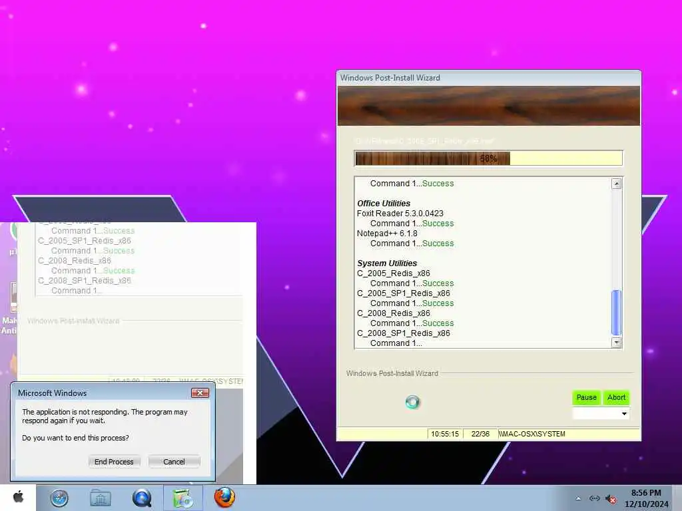This screenshot has width=682, height=511.
Task: Launch the QuickTime taskbar icon
Action: click(142, 498)
